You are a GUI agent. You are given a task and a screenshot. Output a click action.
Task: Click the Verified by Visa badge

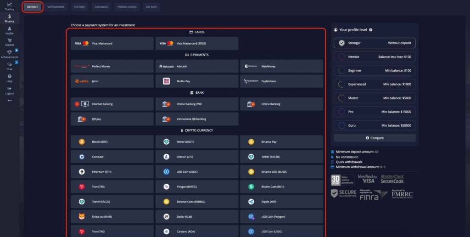368,179
